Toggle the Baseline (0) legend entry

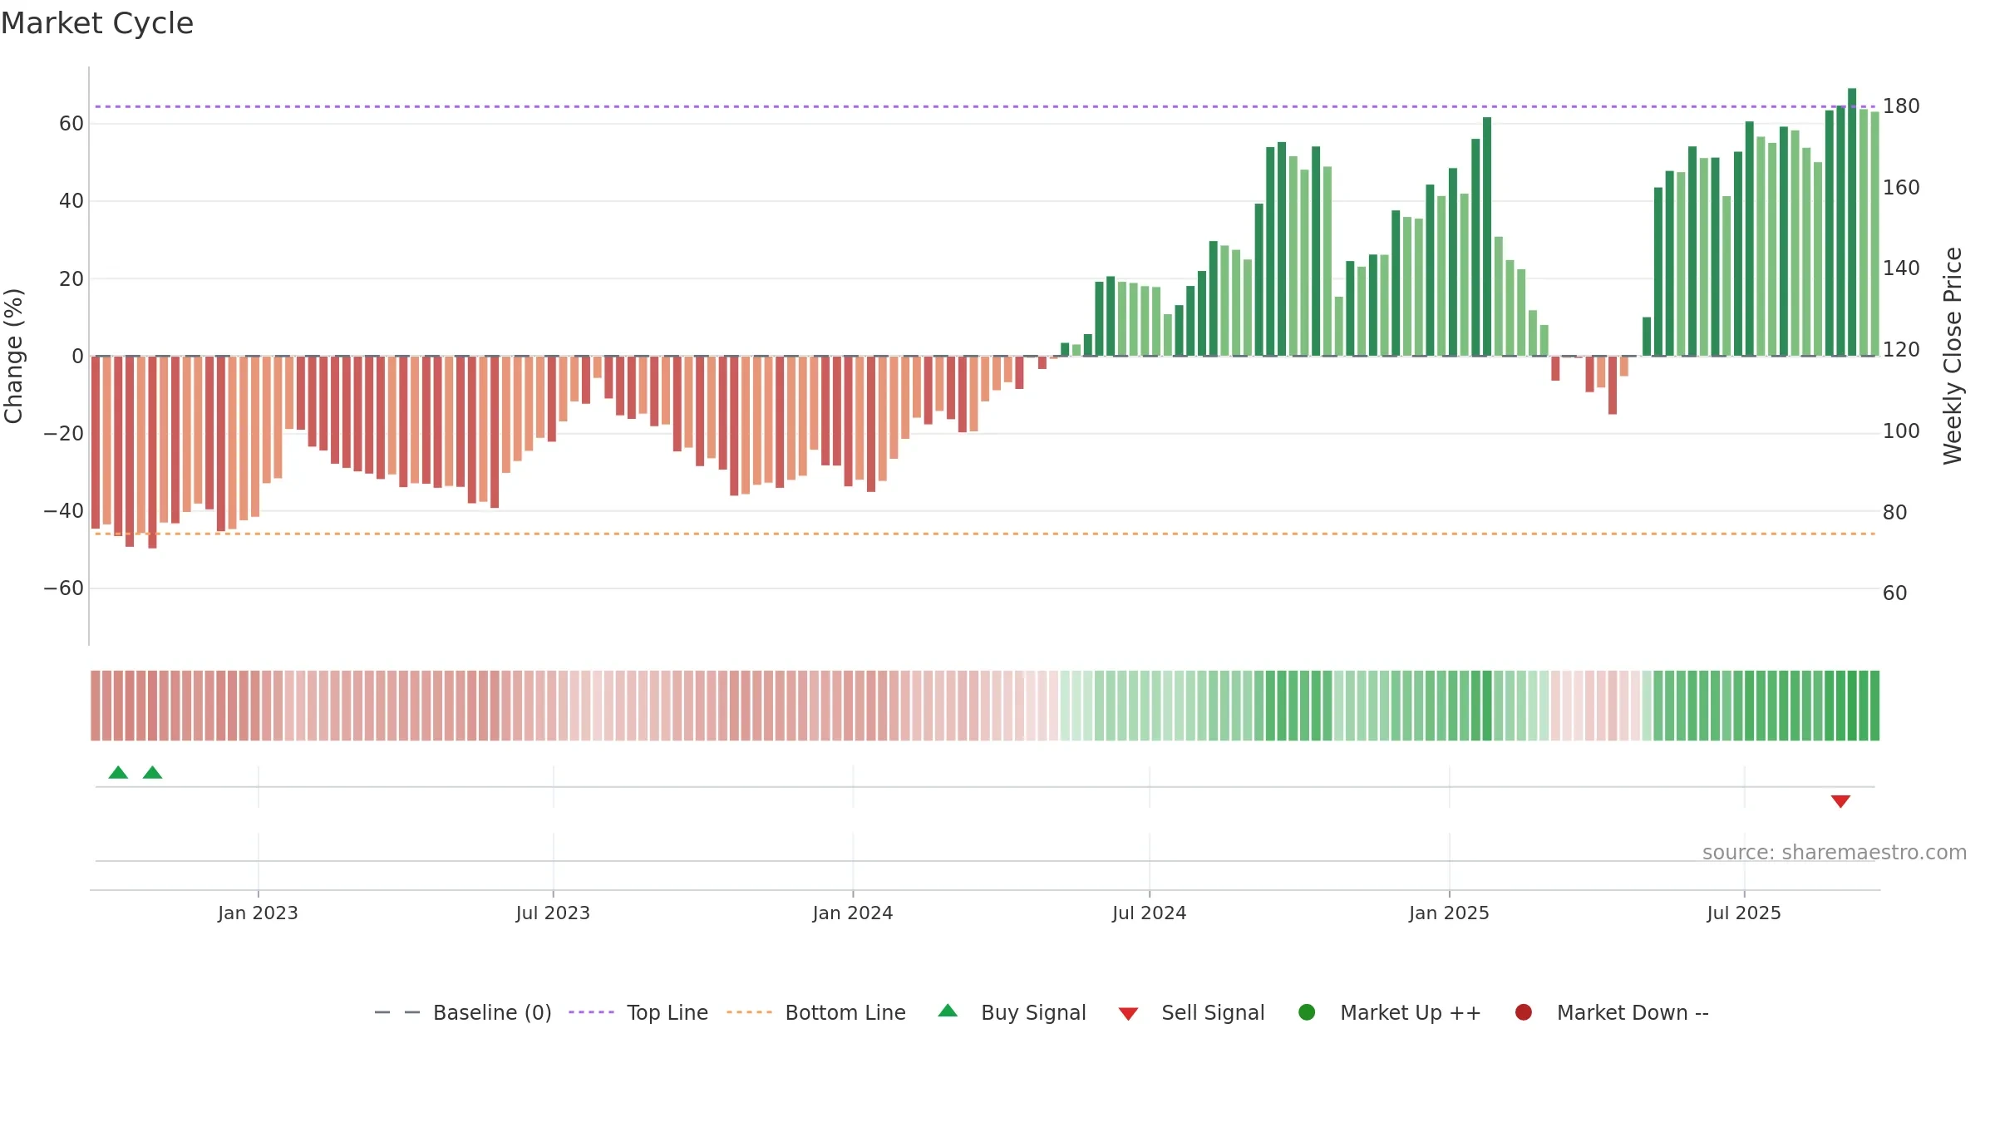tap(463, 1012)
